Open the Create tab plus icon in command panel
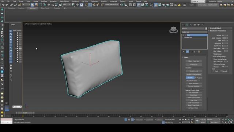The width and height of the screenshot is (234, 132). pos(183,25)
